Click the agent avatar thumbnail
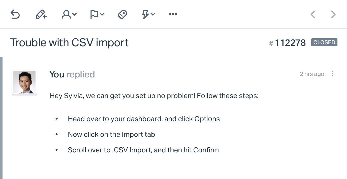This screenshot has height=179, width=347. [24, 82]
